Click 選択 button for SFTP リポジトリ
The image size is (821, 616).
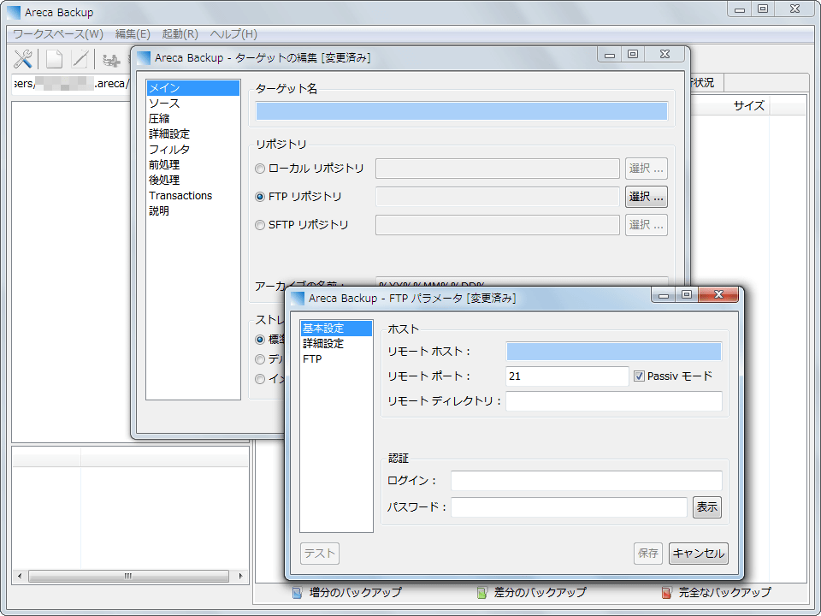[647, 225]
